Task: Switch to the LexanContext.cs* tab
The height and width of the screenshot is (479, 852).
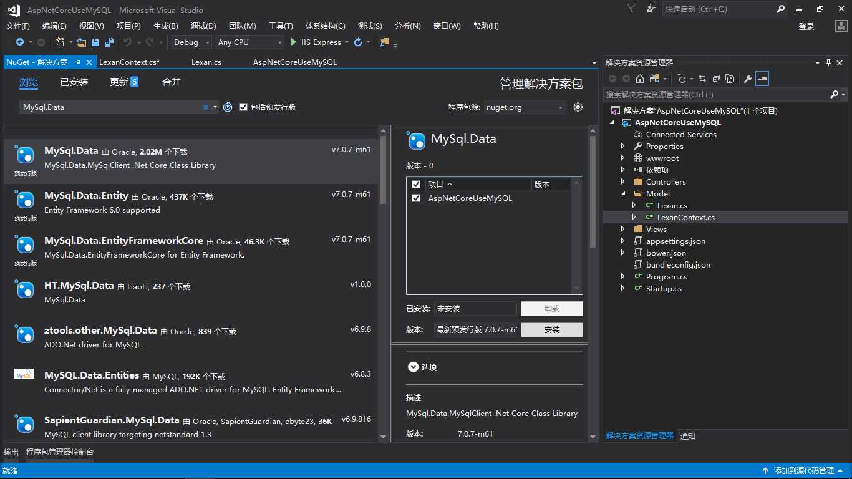Action: [130, 62]
